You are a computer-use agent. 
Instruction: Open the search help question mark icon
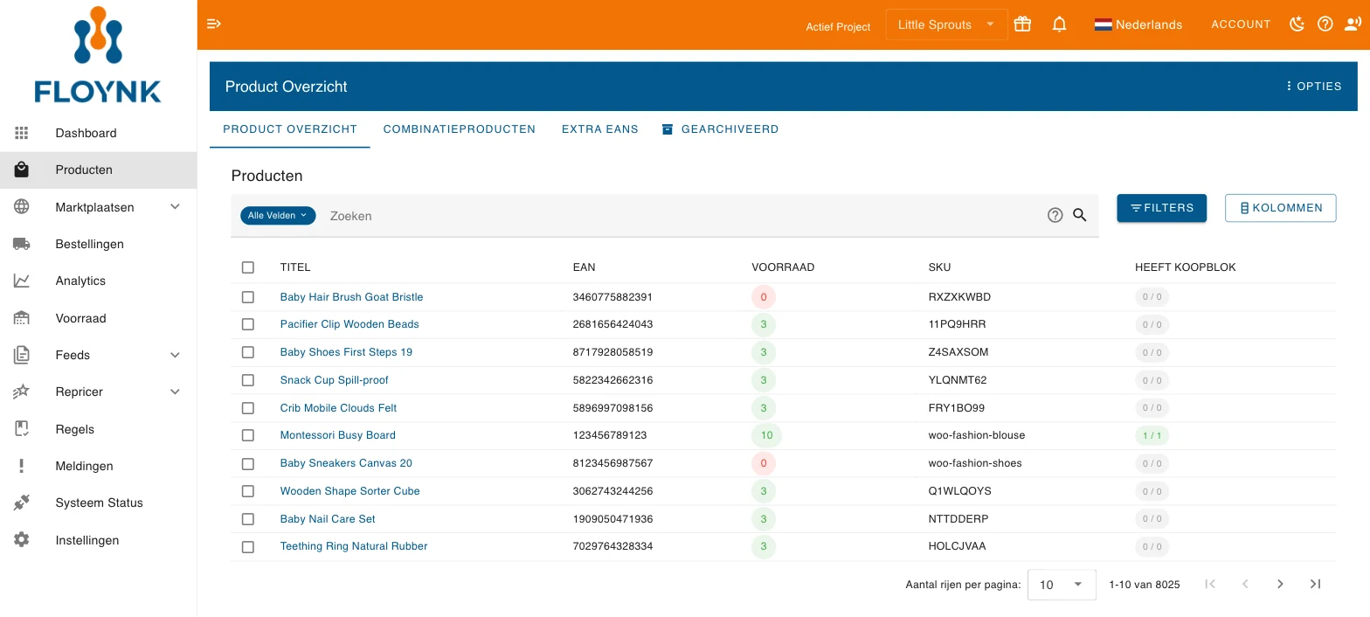1055,215
